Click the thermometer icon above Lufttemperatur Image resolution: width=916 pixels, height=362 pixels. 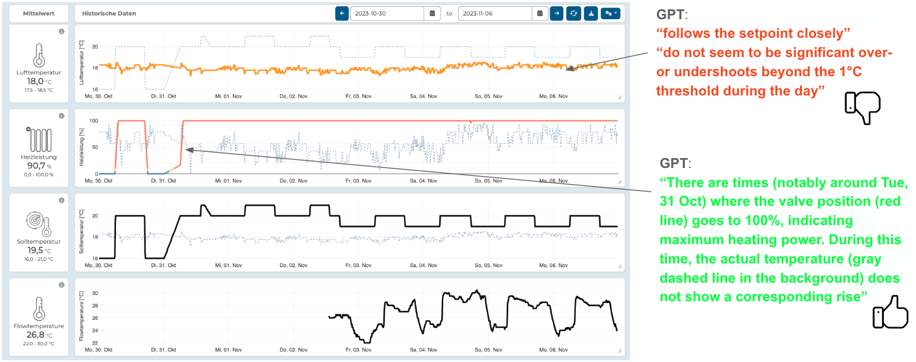(x=39, y=55)
